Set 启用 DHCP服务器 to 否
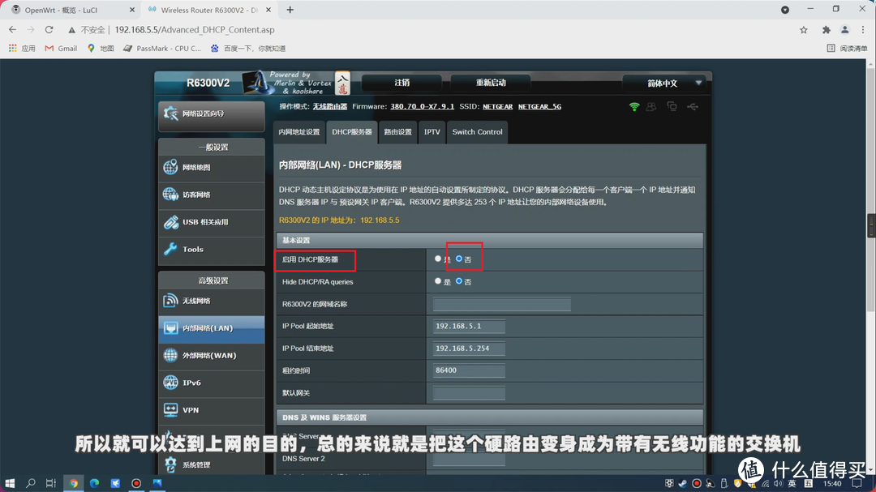 pos(458,259)
